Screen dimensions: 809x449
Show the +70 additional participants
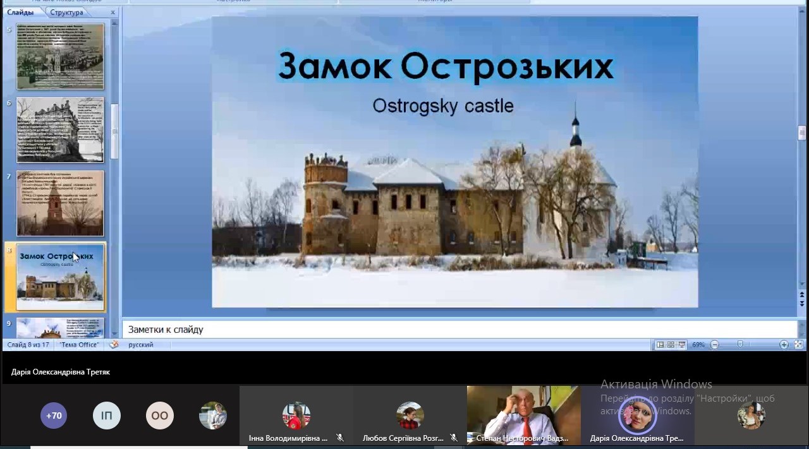click(54, 416)
